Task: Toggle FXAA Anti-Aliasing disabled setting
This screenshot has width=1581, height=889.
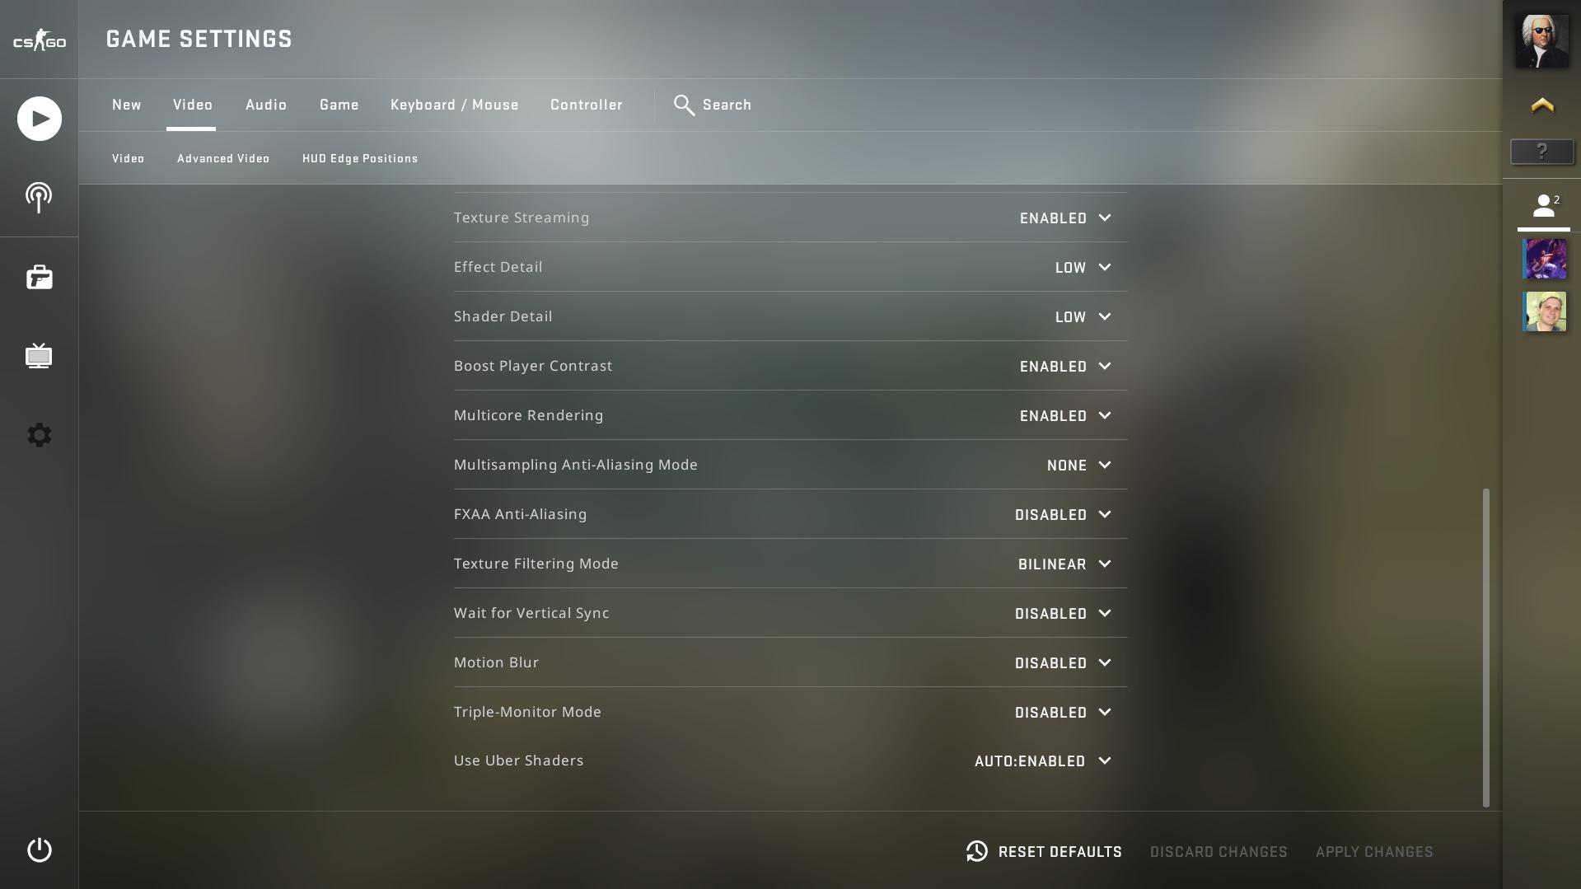Action: 1063,515
